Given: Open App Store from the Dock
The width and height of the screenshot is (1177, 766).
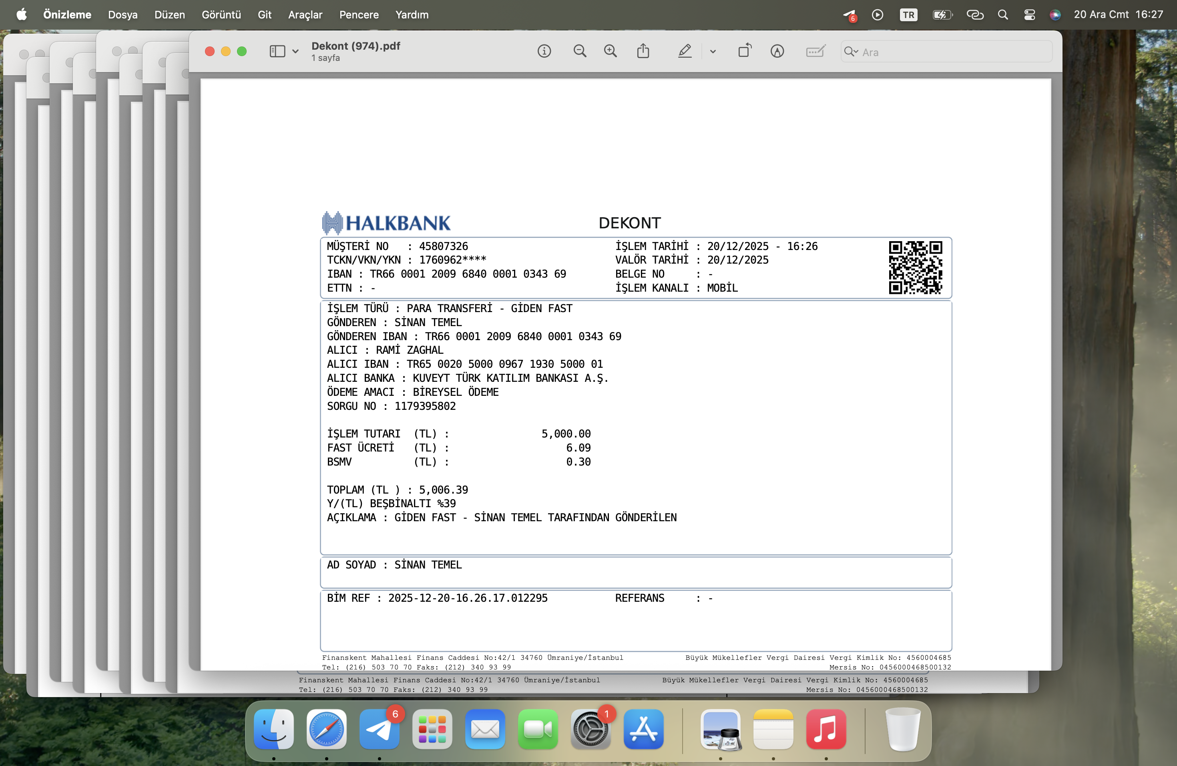Looking at the screenshot, I should tap(643, 729).
